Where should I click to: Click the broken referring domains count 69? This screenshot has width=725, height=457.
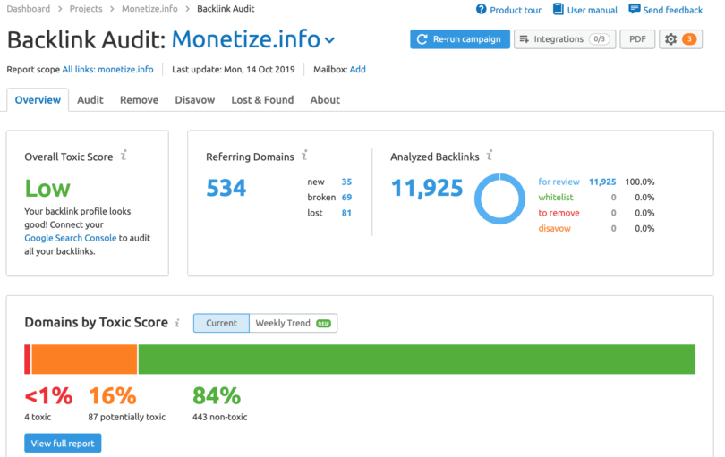pos(346,198)
